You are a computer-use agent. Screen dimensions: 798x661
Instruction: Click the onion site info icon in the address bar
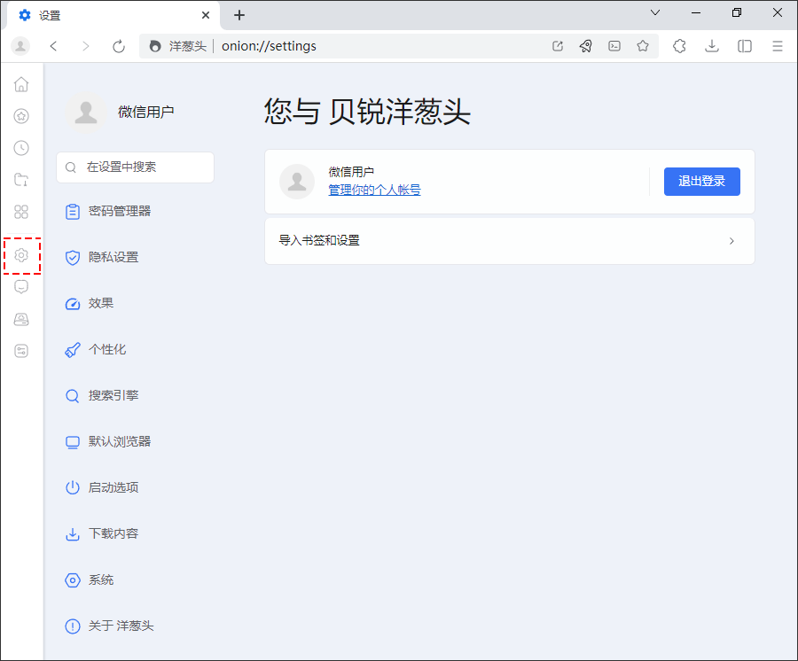coord(155,46)
